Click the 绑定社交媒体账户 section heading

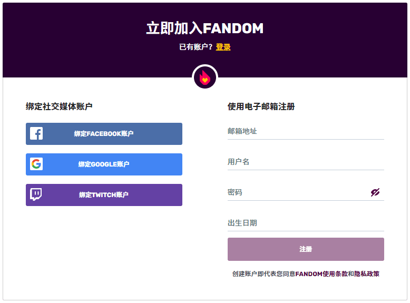59,106
